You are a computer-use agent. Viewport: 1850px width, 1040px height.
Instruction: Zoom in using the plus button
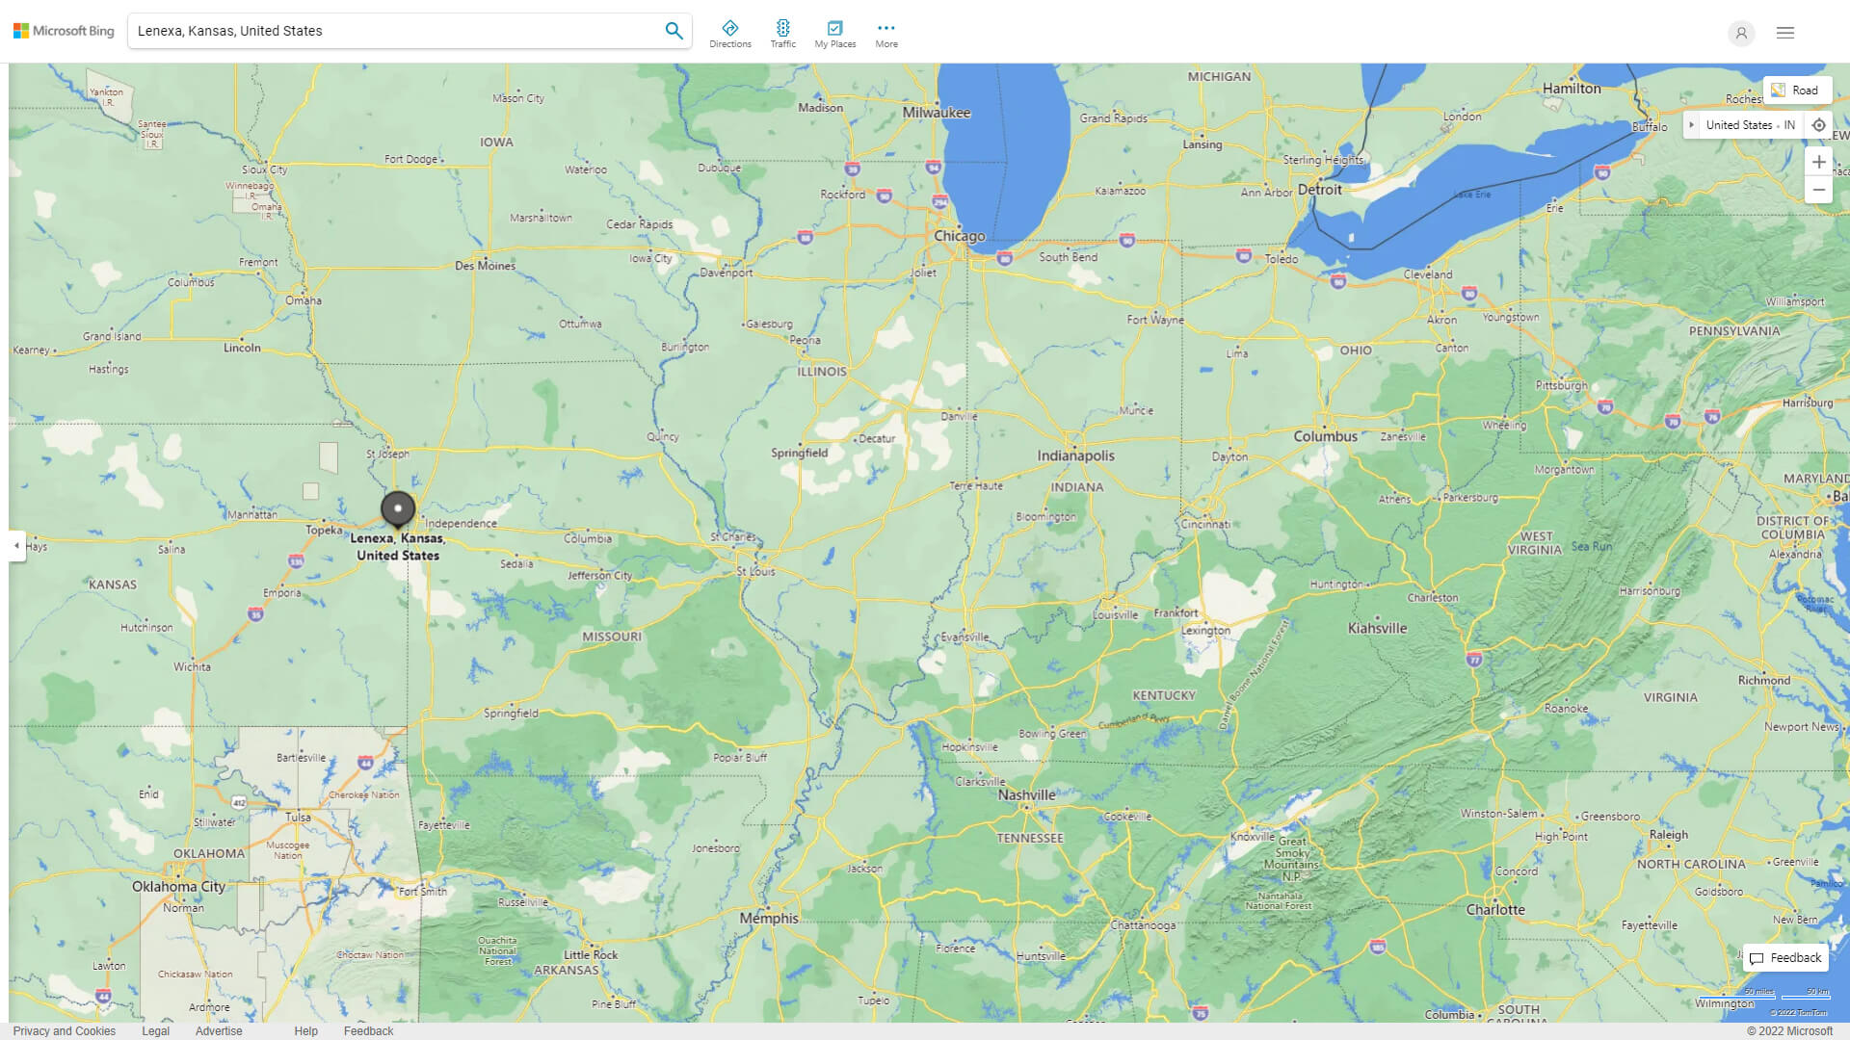click(1819, 162)
